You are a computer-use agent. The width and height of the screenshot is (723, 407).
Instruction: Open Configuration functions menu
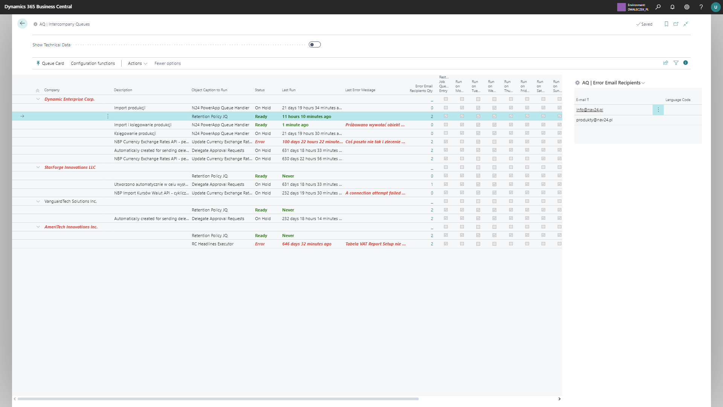point(93,63)
